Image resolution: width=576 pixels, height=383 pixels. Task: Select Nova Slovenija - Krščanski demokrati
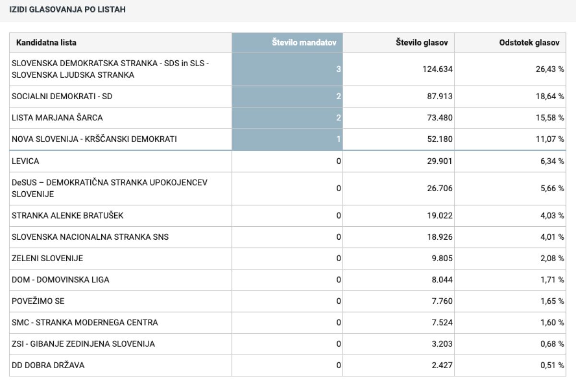tap(94, 139)
